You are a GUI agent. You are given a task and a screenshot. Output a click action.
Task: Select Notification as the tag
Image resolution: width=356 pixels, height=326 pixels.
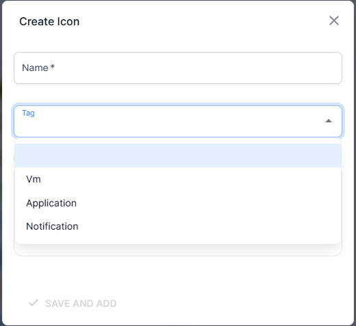point(52,226)
